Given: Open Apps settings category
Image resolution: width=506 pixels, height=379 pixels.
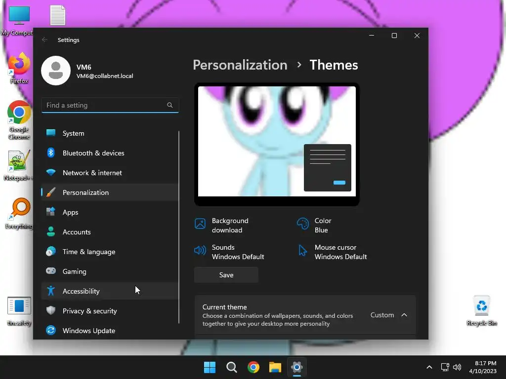Looking at the screenshot, I should (x=110, y=212).
